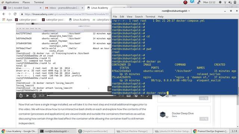
Task: Close the Gmail Inbox tab
Action: coord(82,8)
